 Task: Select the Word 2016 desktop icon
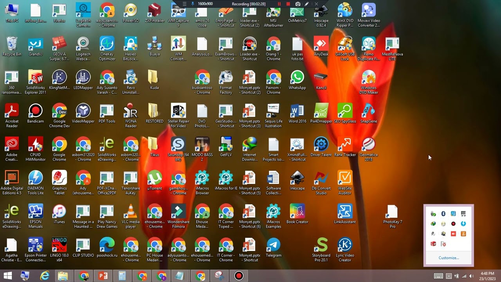click(297, 114)
